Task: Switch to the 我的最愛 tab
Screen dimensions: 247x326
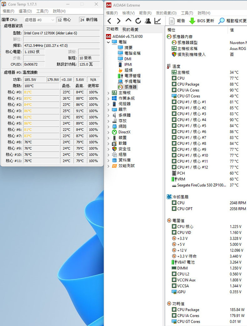Action: click(130, 29)
